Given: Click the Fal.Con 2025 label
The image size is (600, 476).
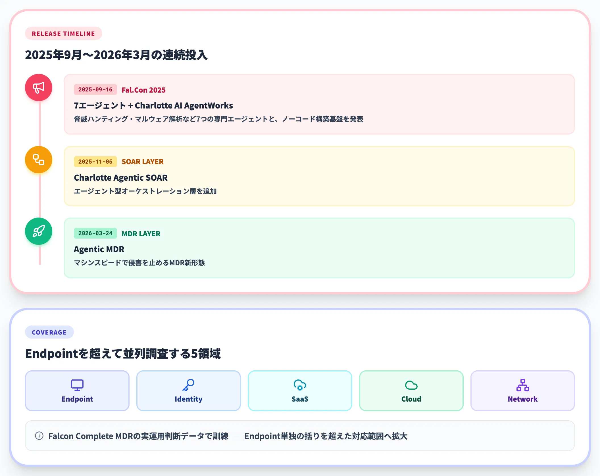Looking at the screenshot, I should pos(143,90).
